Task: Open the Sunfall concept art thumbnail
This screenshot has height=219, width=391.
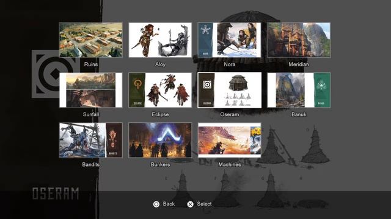Action: click(91, 90)
